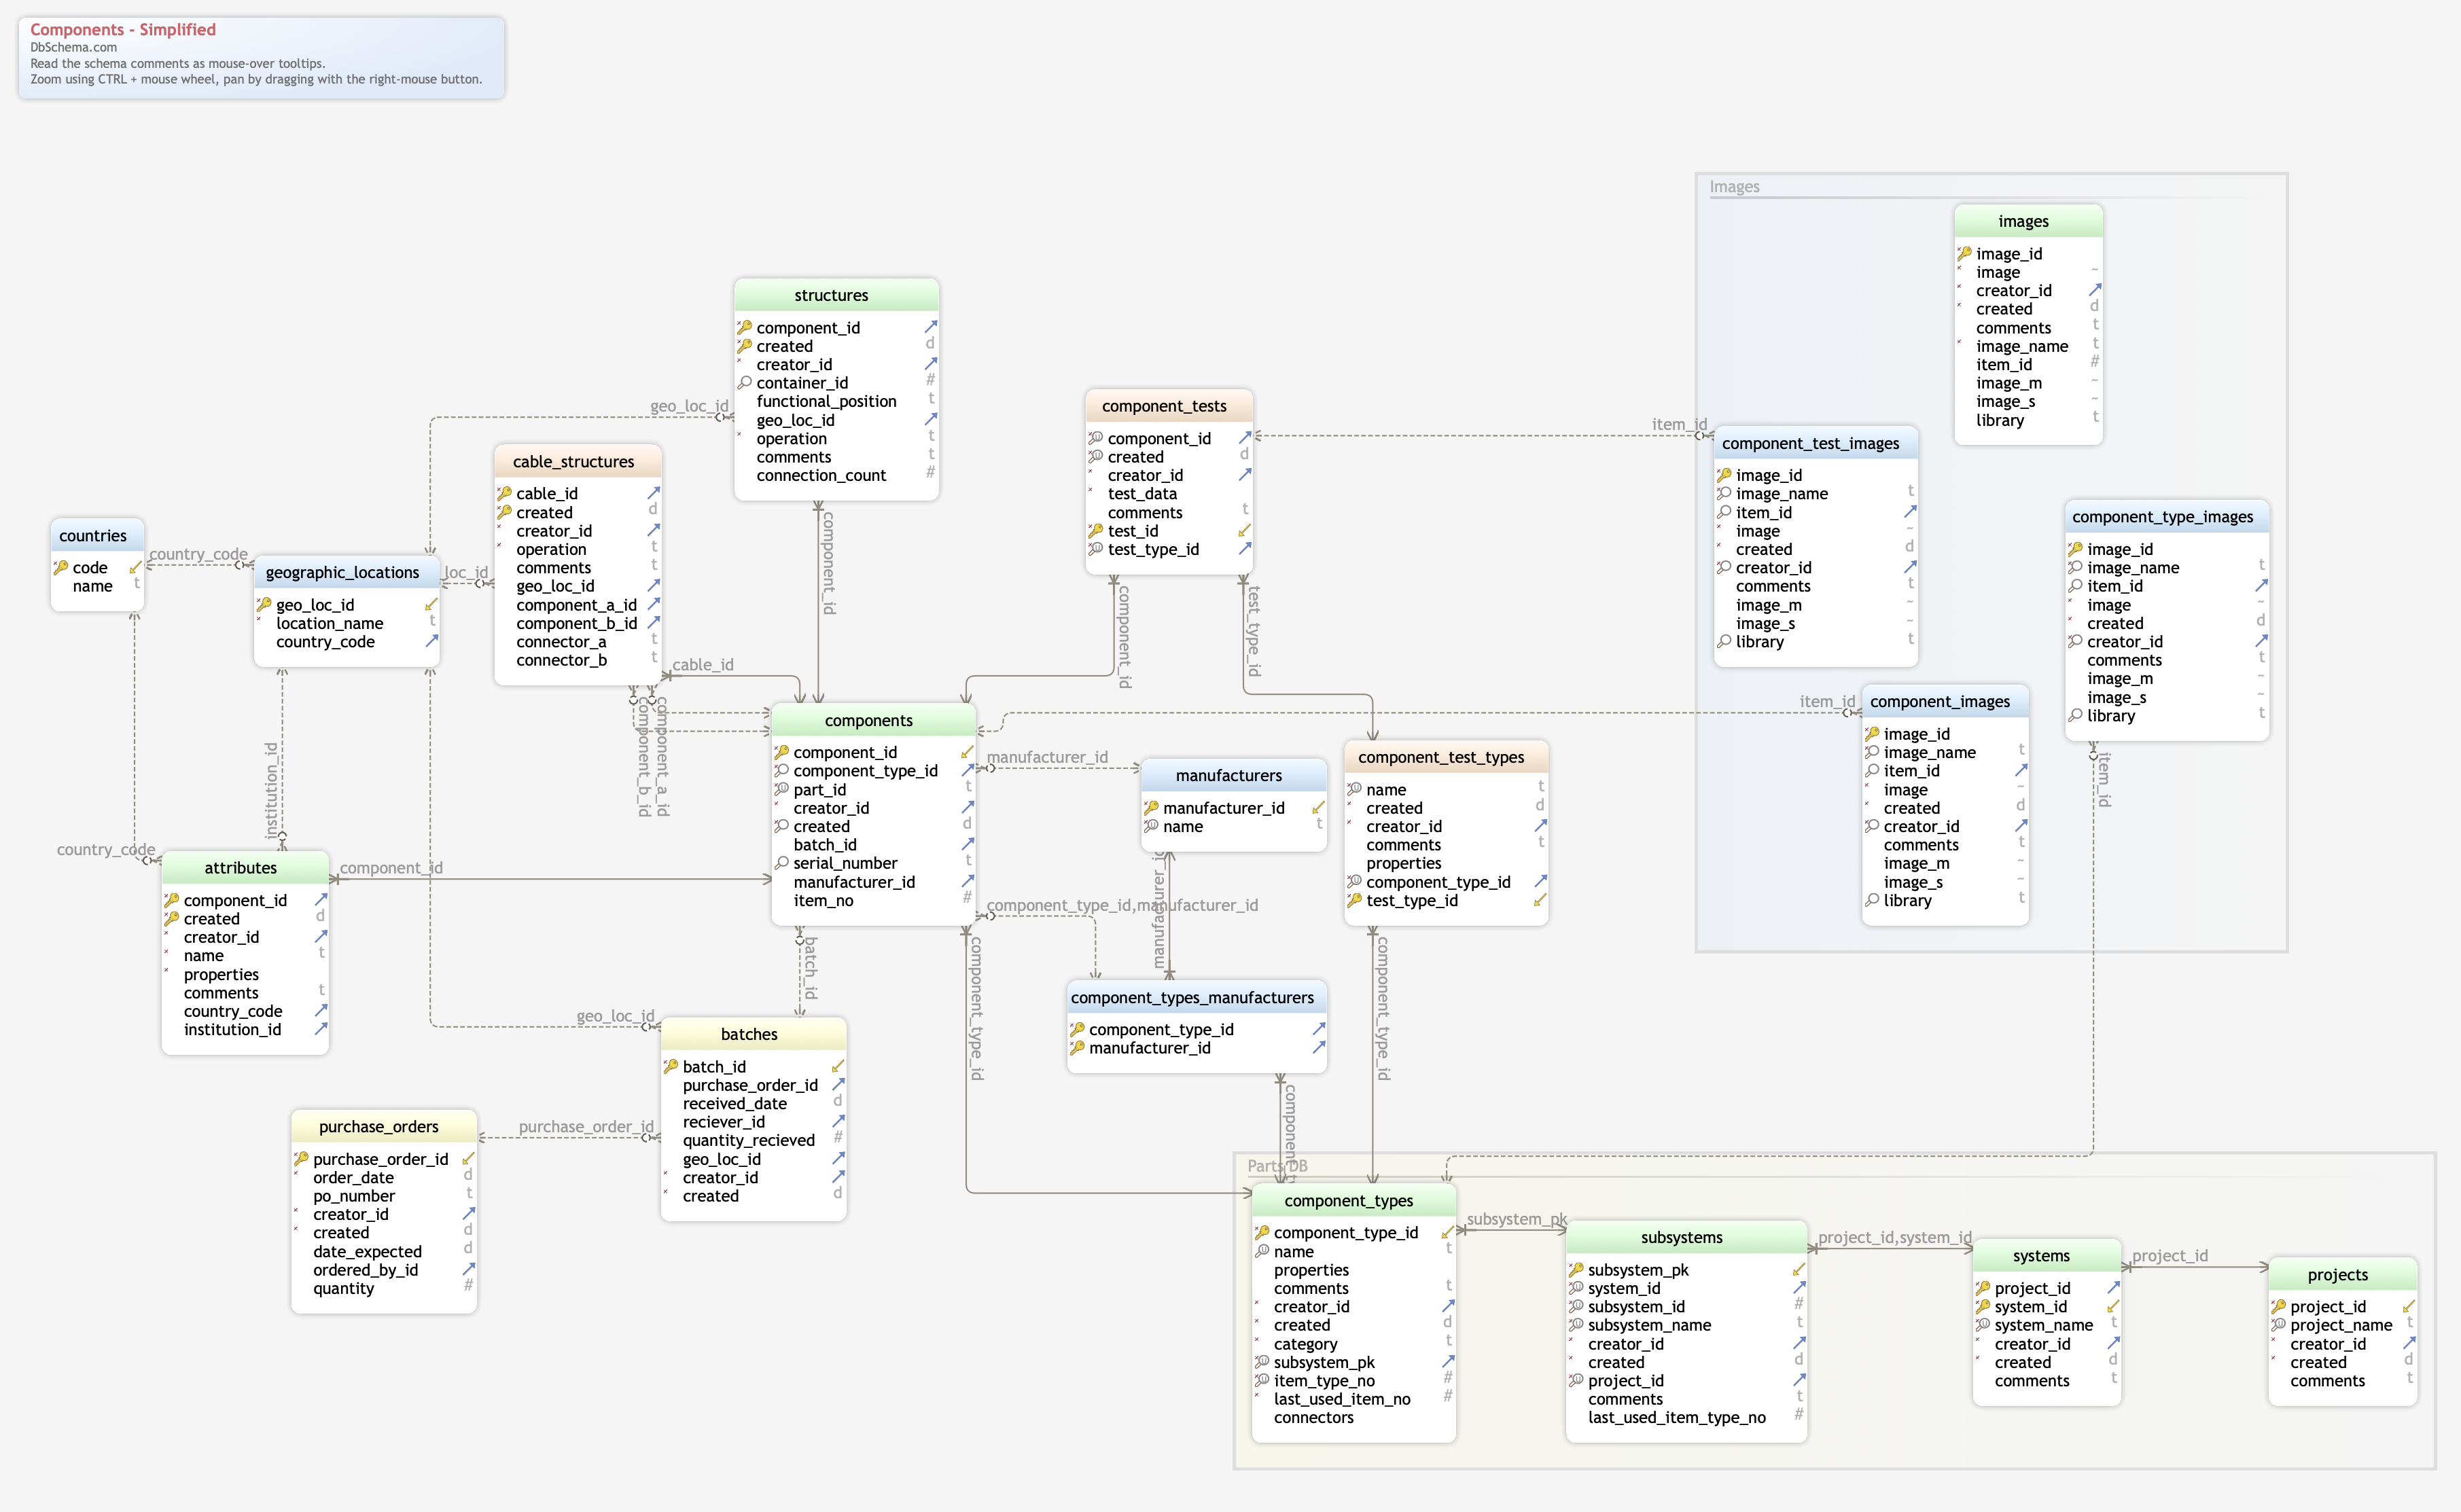The width and height of the screenshot is (2461, 1512).
Task: Click the DbSchema.com text in the info box
Action: pos(73,47)
